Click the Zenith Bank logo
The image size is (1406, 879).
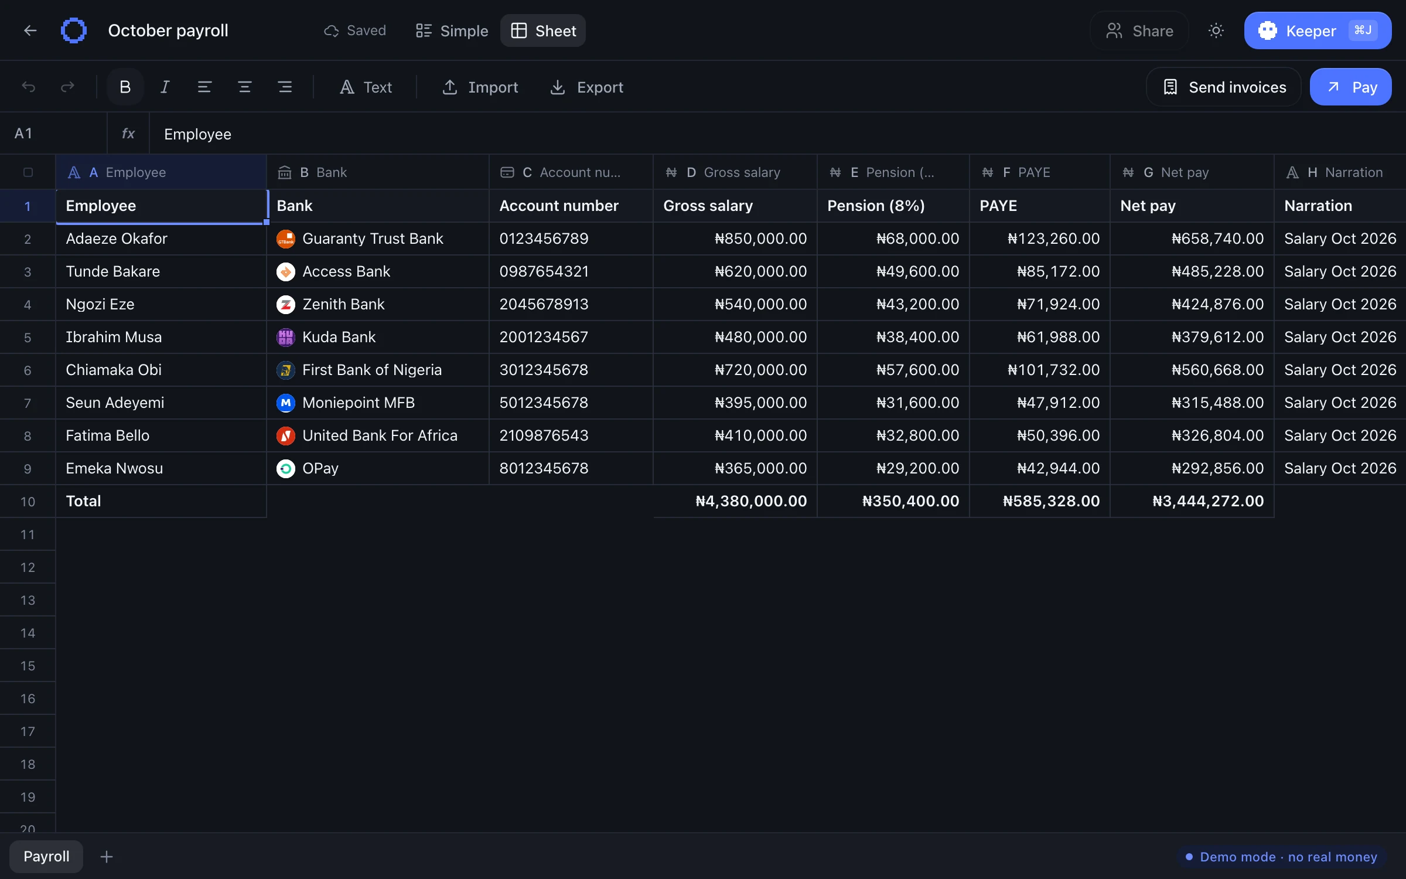(x=286, y=304)
